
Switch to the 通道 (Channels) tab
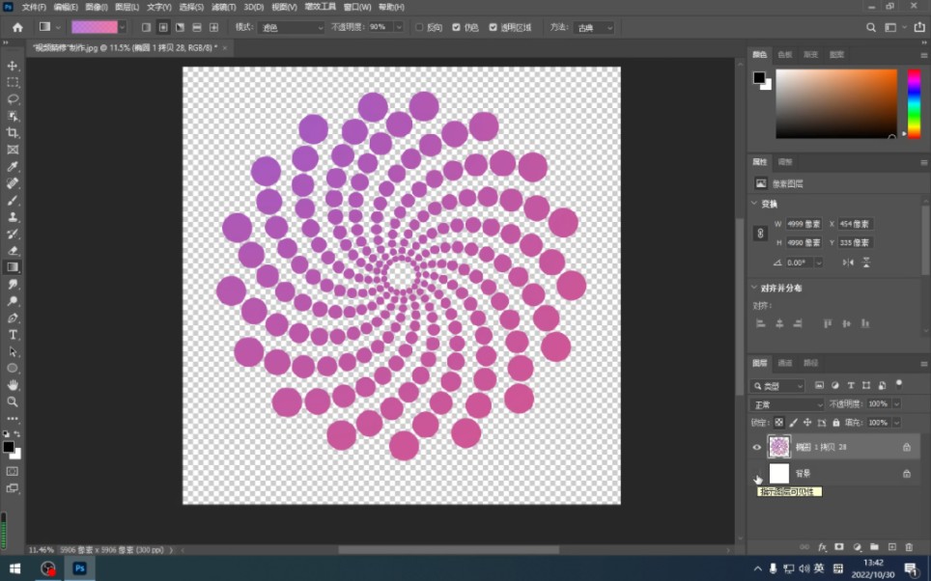click(x=785, y=363)
